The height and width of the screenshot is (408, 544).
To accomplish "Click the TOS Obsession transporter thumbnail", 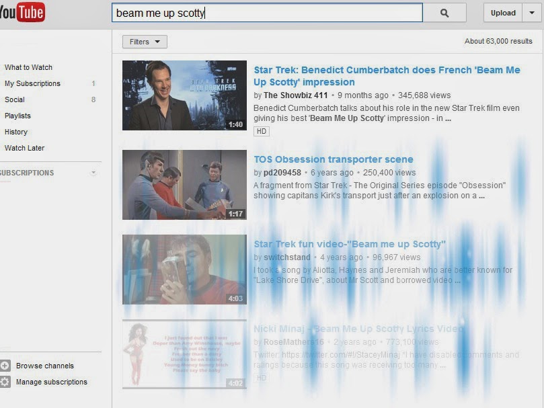I will [184, 185].
